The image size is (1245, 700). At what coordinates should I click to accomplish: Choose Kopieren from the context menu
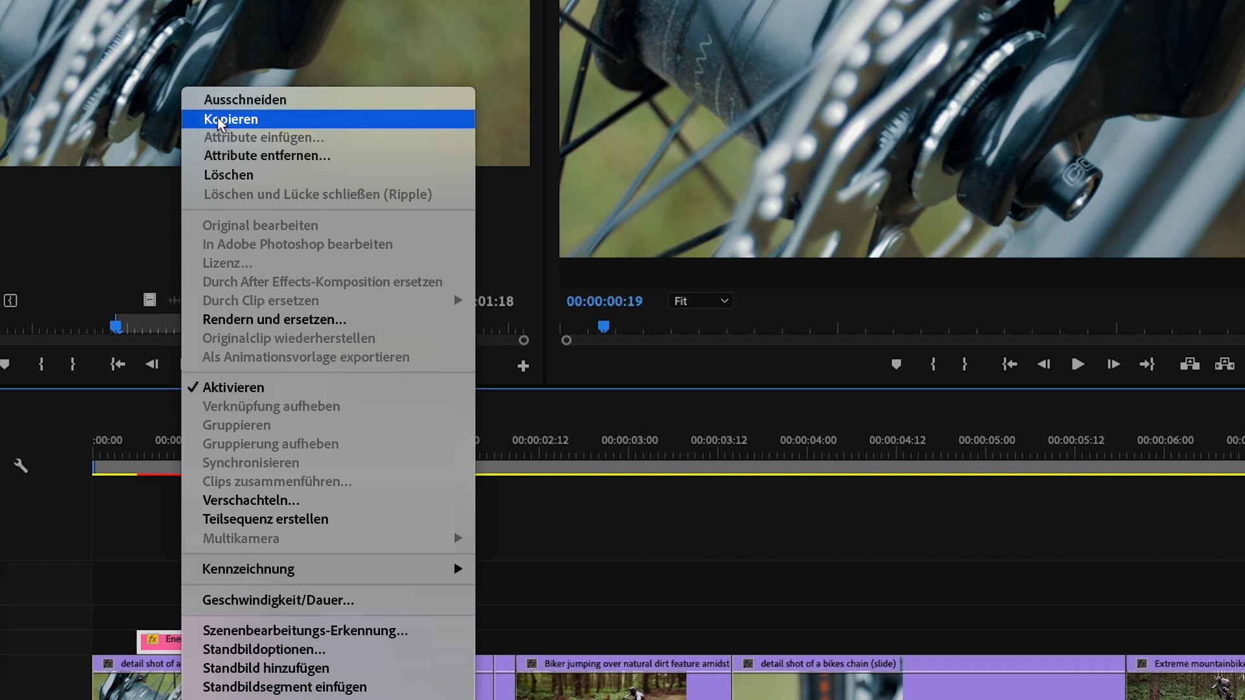[x=231, y=119]
